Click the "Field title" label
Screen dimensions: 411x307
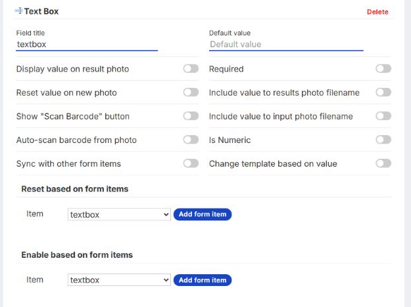30,33
